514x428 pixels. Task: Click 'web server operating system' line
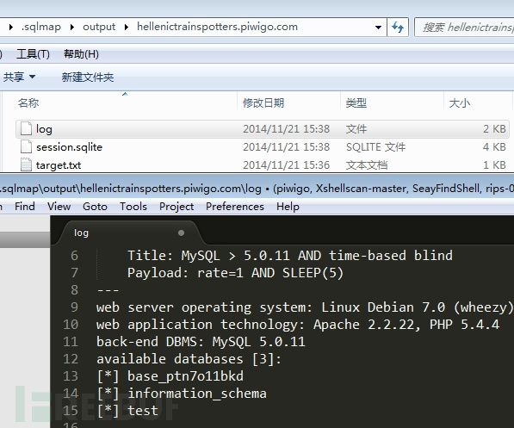coord(305,307)
